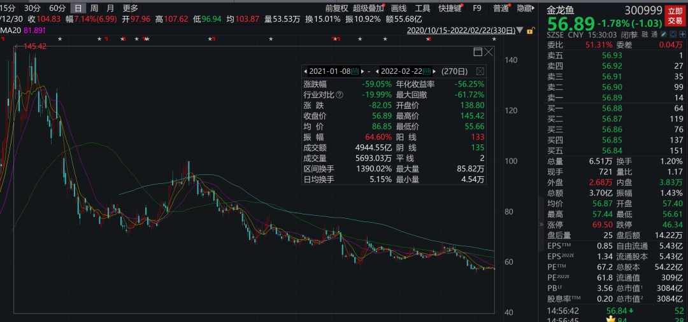Step end date 2022-02-22 backward
The width and height of the screenshot is (688, 322).
[377, 71]
